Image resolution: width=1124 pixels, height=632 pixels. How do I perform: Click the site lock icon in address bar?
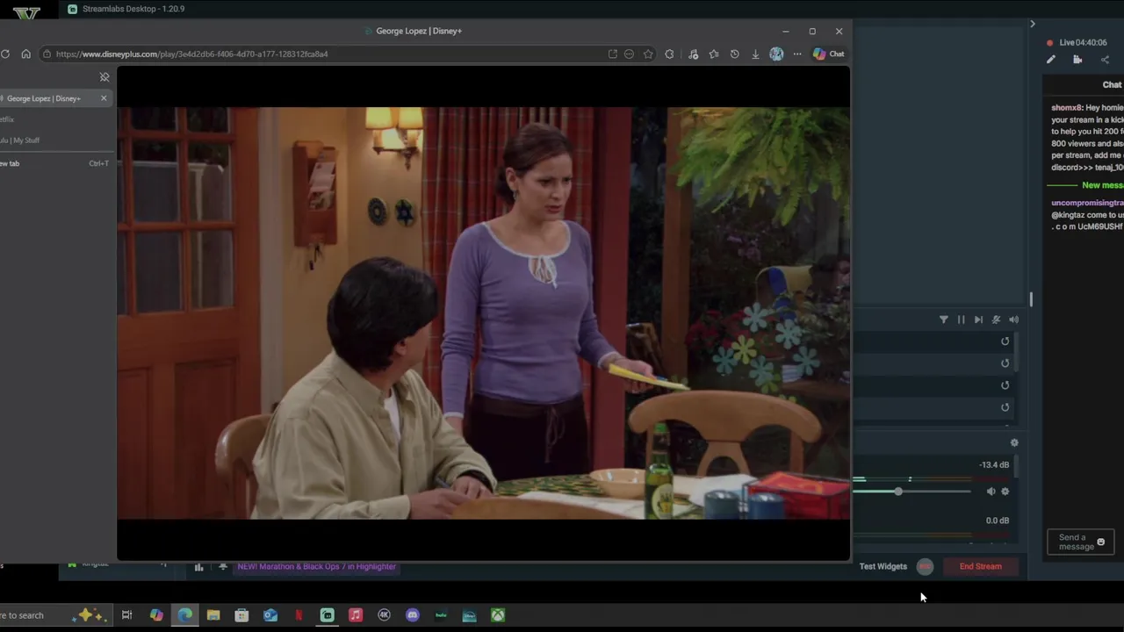(46, 54)
